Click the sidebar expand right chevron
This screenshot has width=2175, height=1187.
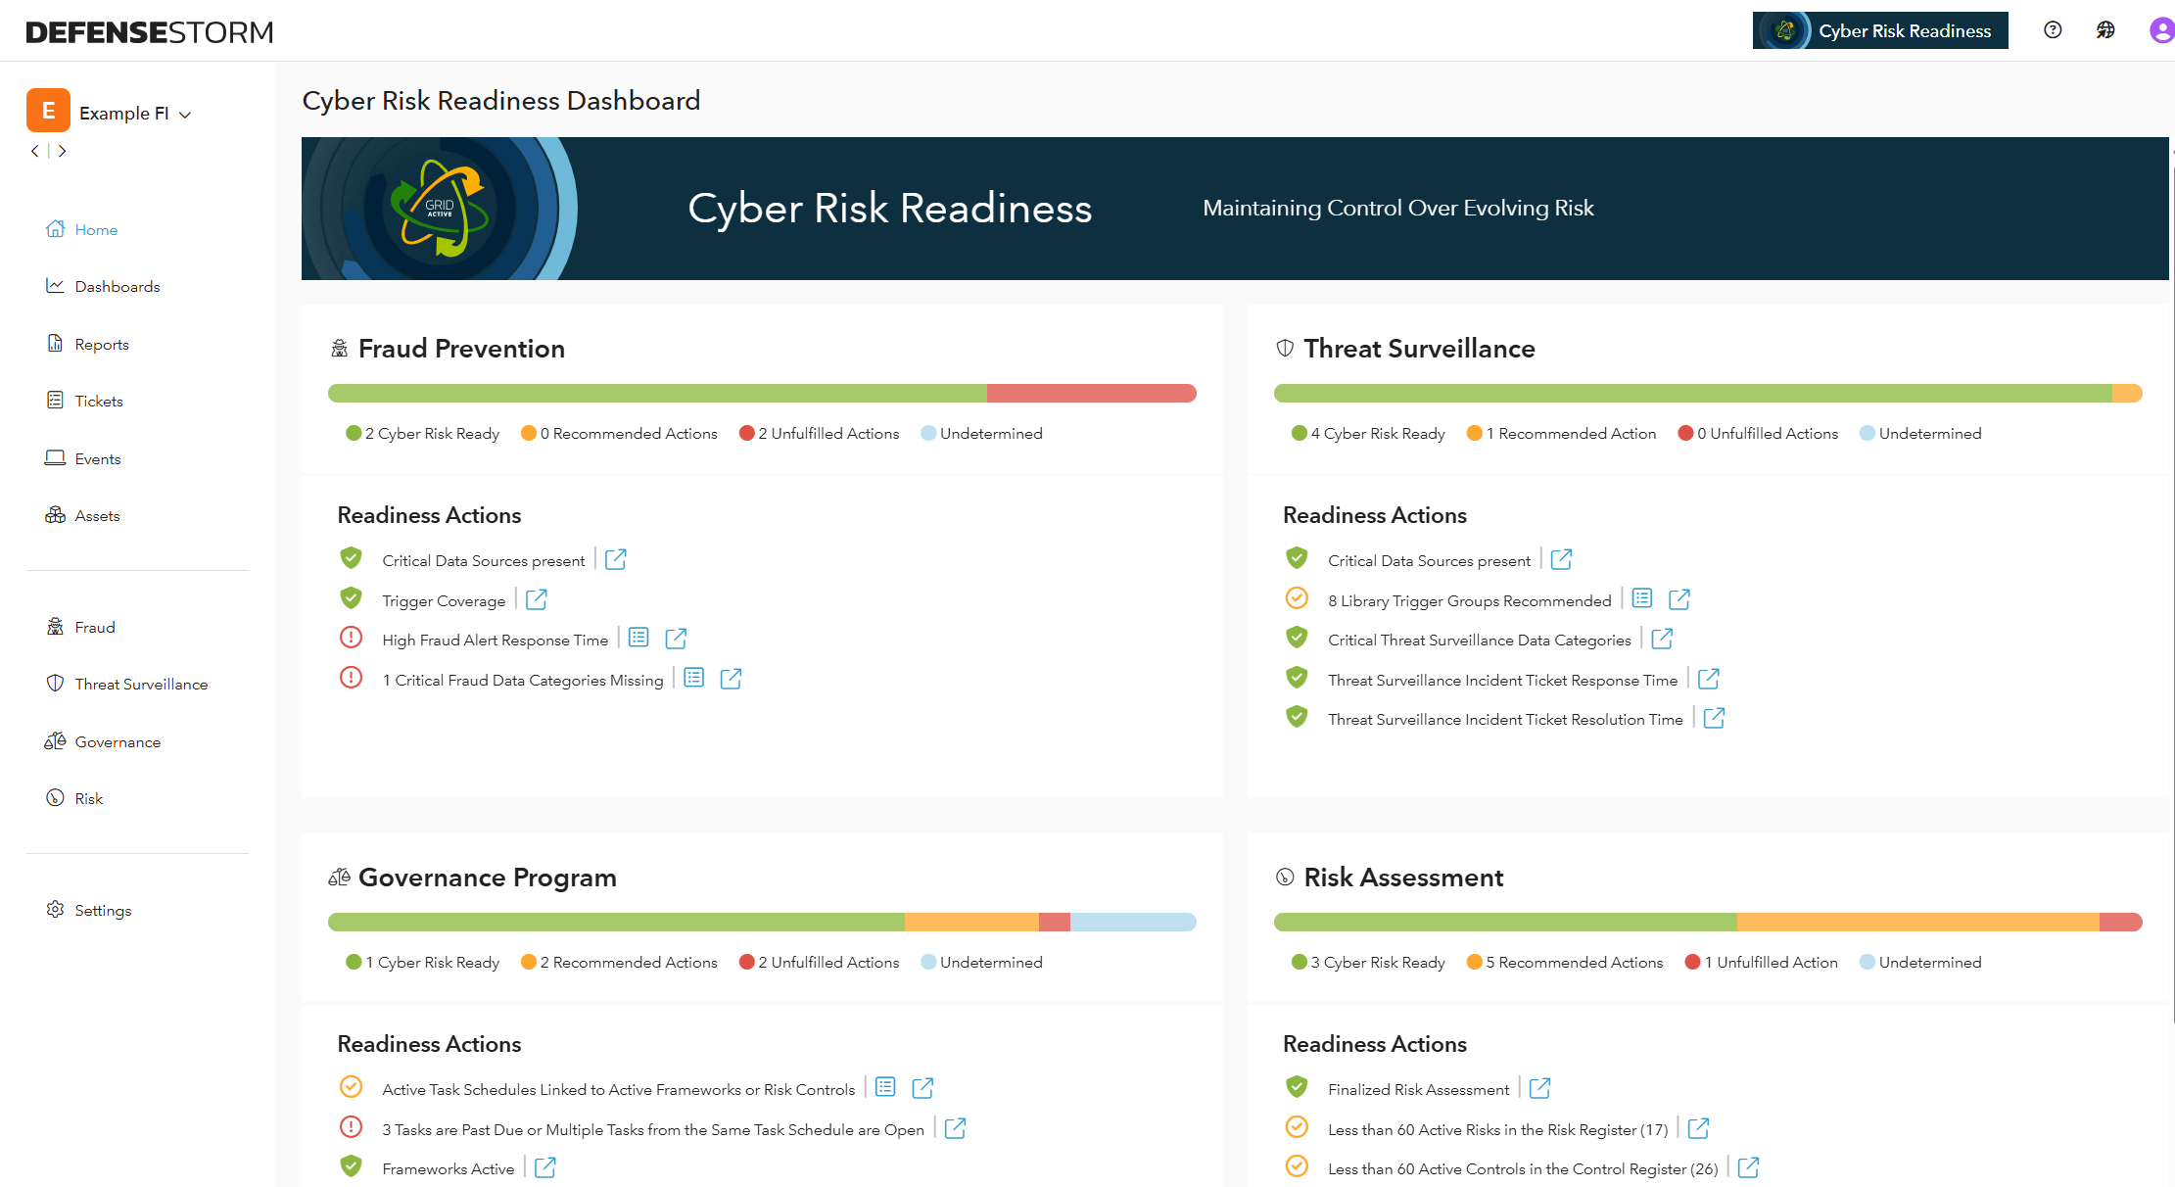63,151
